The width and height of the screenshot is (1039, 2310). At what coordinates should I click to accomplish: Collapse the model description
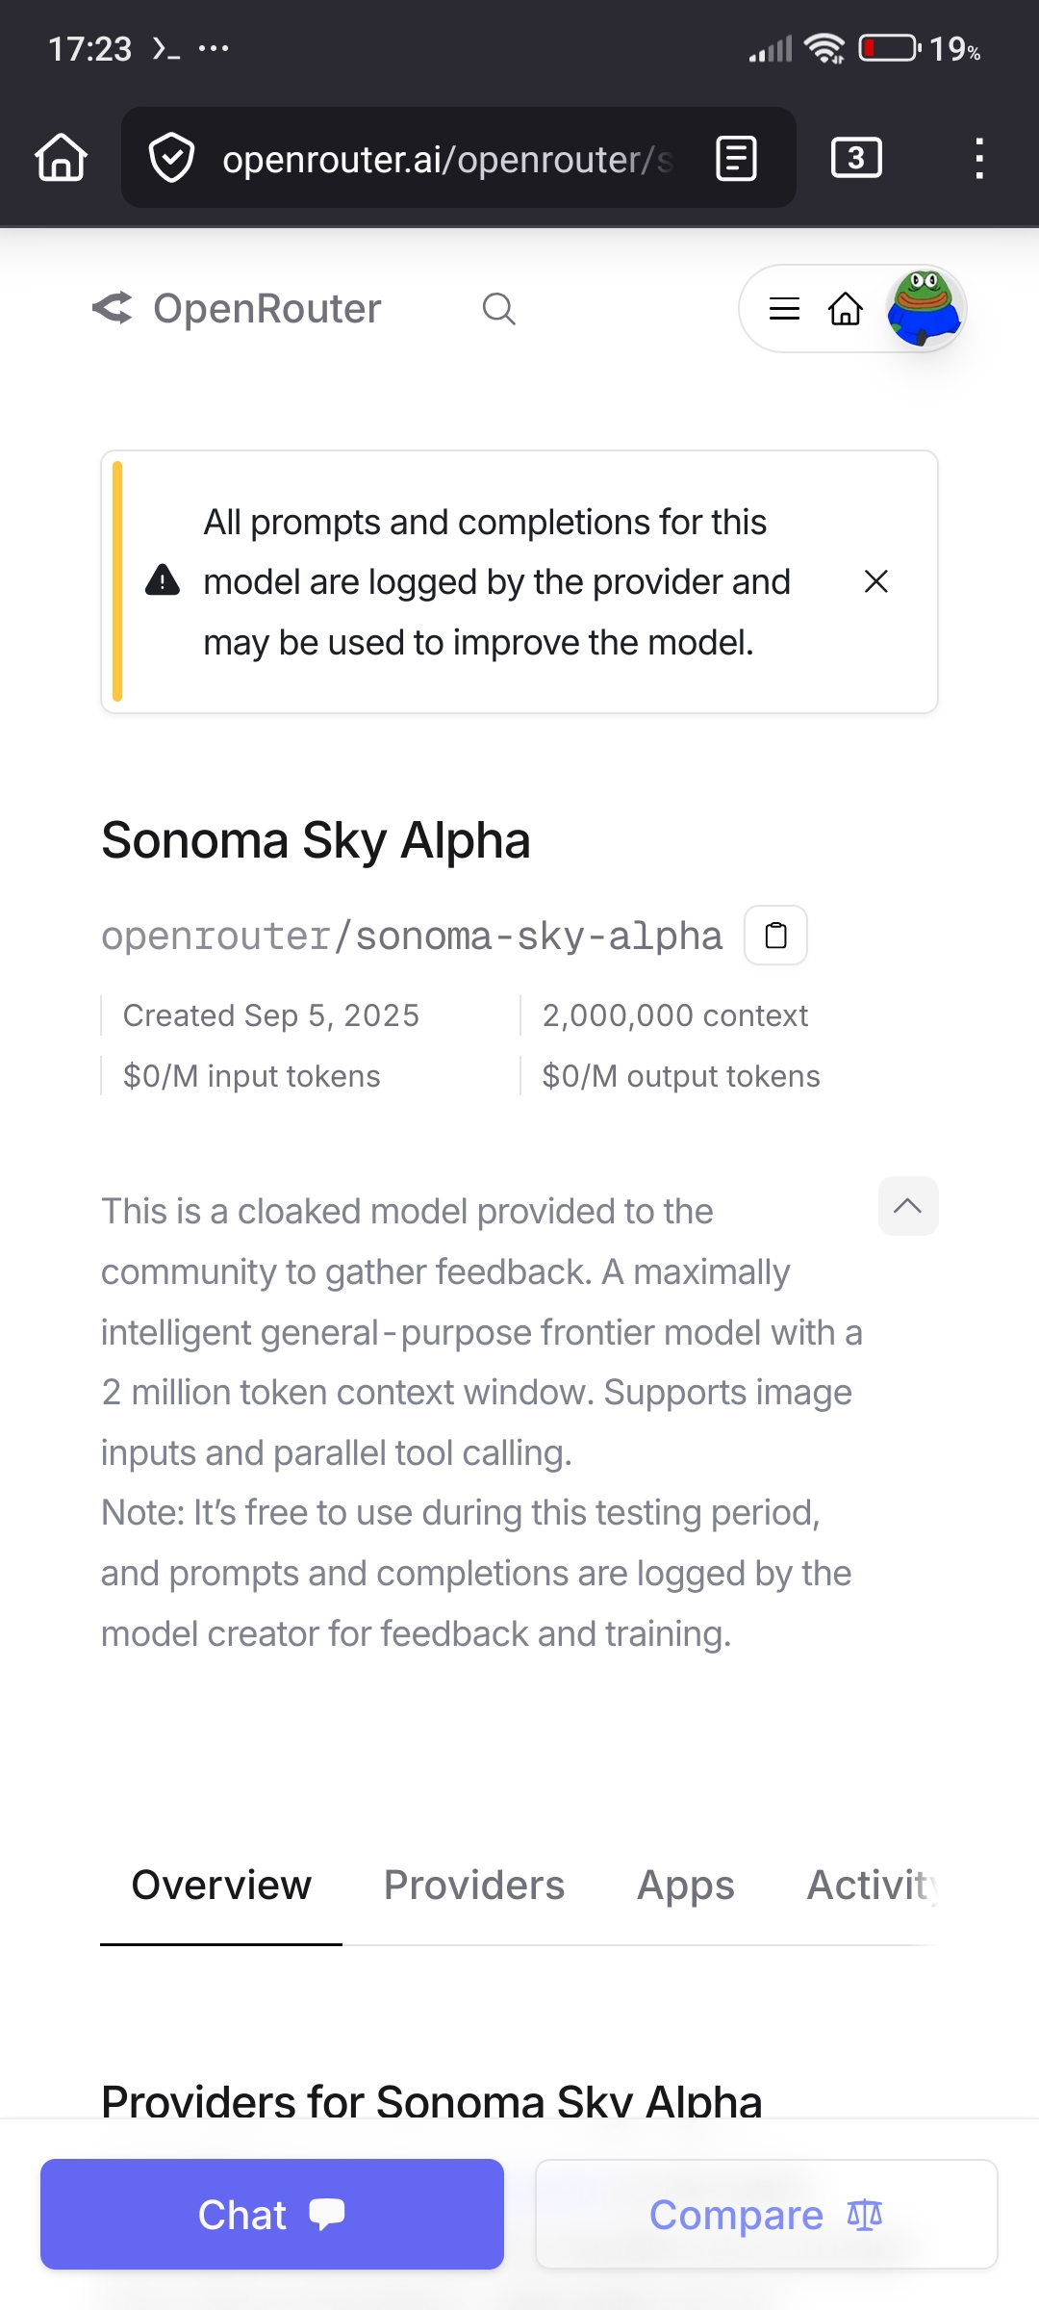tap(908, 1206)
